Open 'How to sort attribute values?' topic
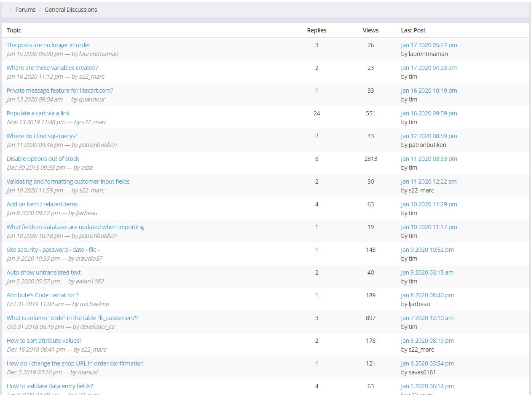 pos(44,341)
